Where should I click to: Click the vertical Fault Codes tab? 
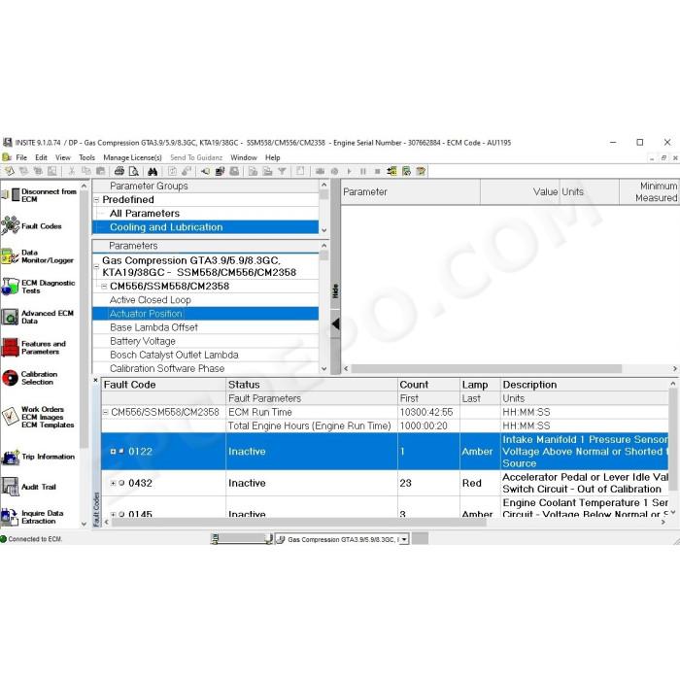pyautogui.click(x=96, y=509)
